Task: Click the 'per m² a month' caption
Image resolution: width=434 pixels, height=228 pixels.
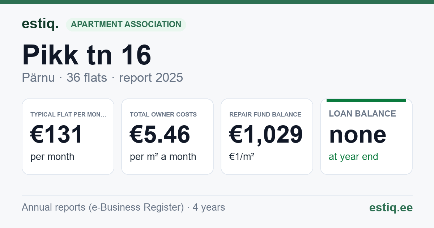Action: coord(163,157)
